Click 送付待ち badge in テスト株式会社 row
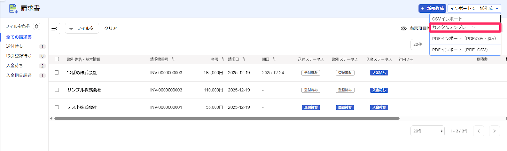Screen dimensions: 507x151 pos(311,107)
